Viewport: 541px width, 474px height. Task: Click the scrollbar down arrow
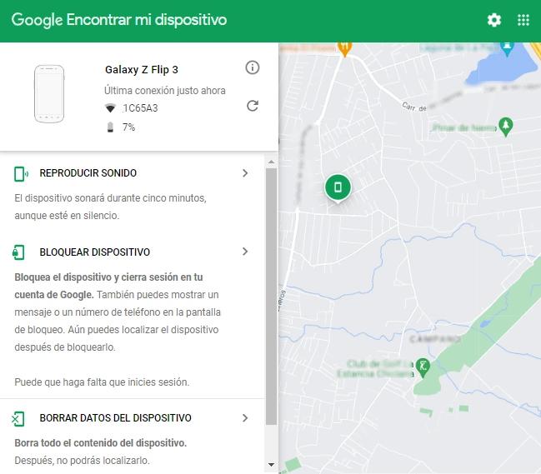pyautogui.click(x=271, y=463)
